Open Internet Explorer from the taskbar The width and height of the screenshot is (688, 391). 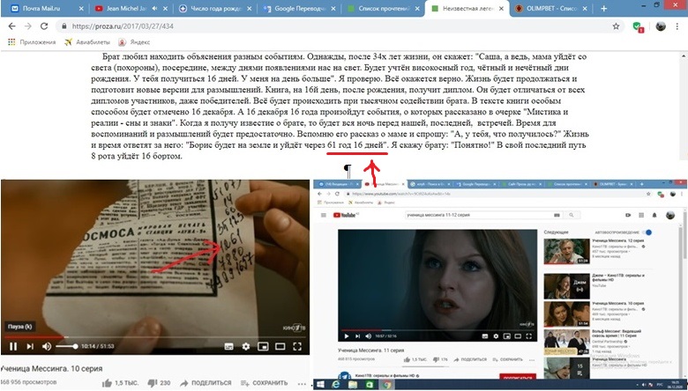click(336, 385)
